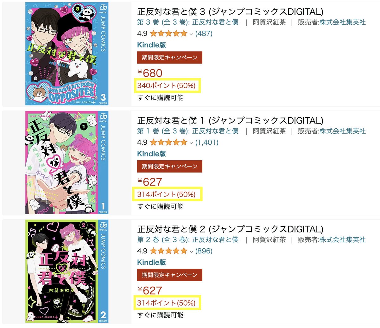Open volume 3 cover thumbnail

[67, 54]
